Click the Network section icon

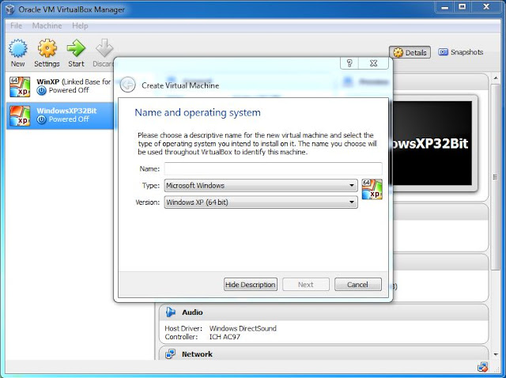[171, 354]
